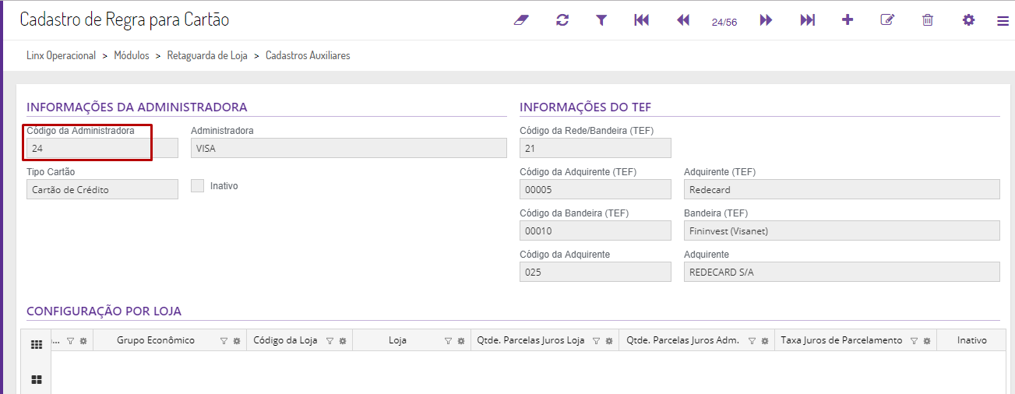Go to the previous record
The image size is (1015, 394).
pos(683,20)
